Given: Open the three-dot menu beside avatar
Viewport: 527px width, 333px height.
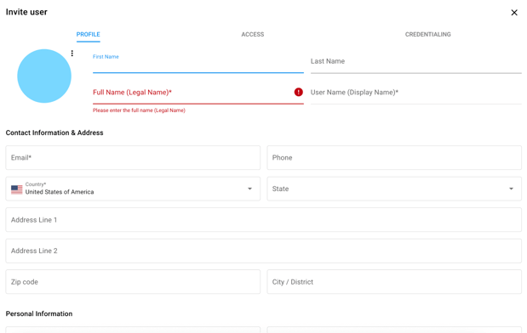Looking at the screenshot, I should (x=72, y=54).
